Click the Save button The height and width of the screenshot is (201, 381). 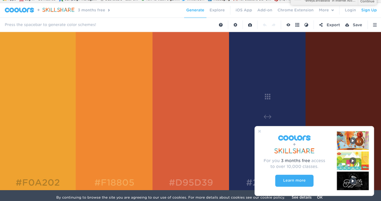click(358, 25)
